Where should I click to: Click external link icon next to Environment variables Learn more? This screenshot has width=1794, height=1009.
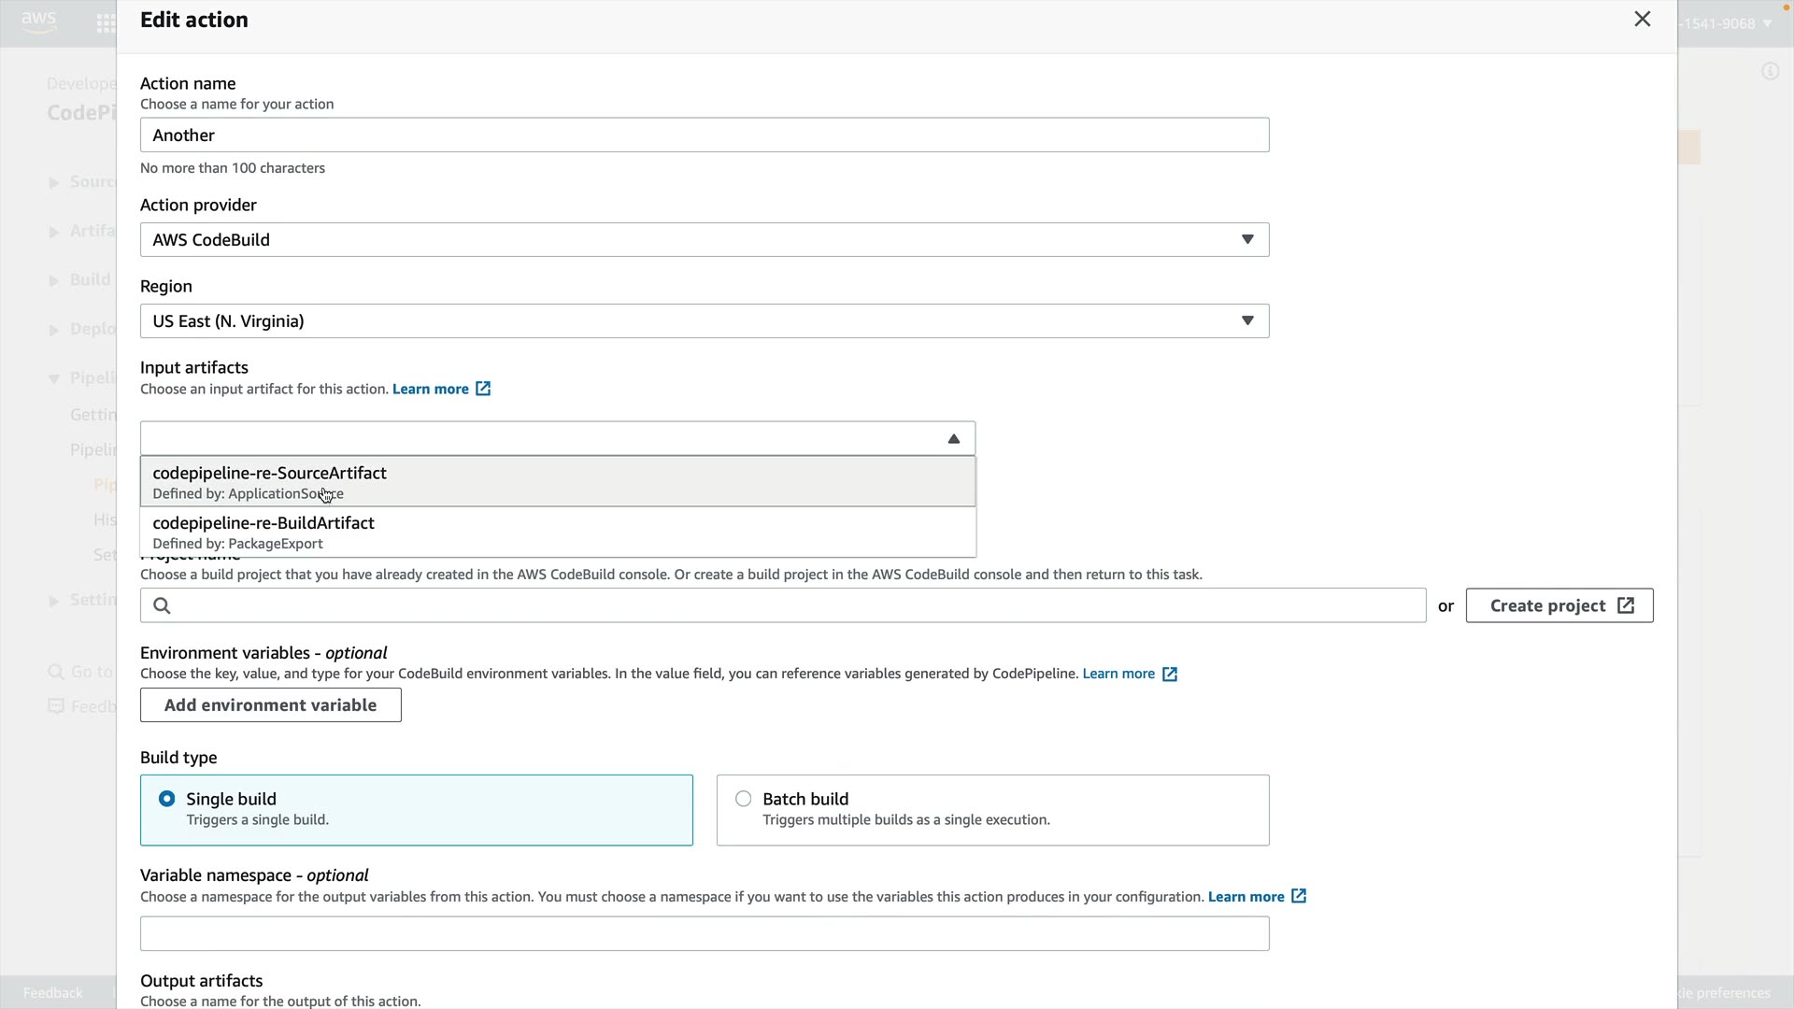coord(1170,675)
